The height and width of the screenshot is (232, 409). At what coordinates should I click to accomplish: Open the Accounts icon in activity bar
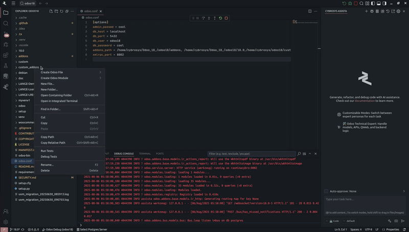point(6,212)
